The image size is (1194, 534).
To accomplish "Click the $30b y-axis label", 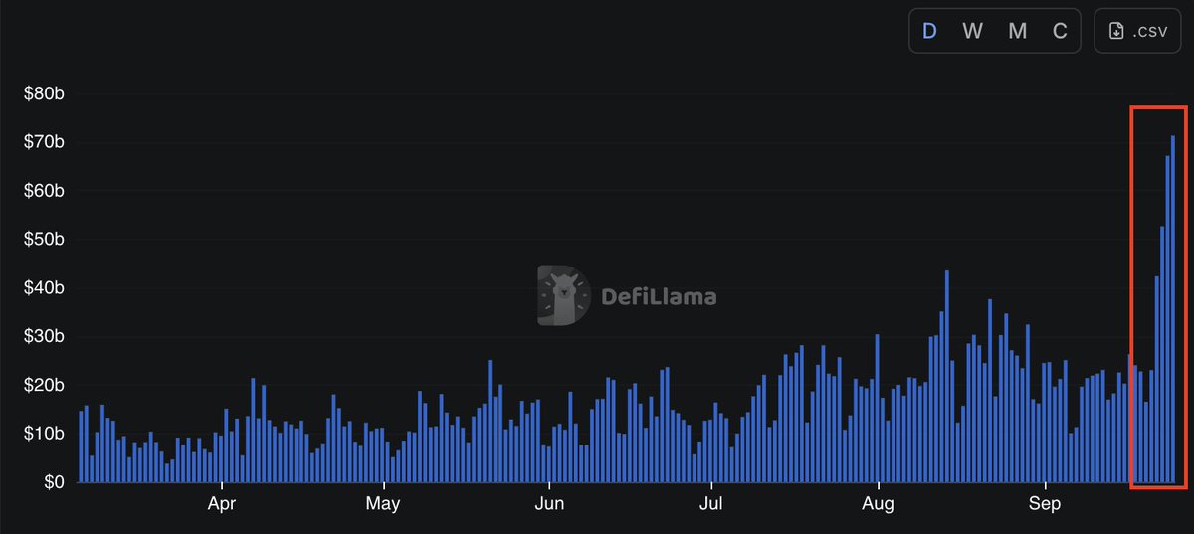I will (x=45, y=337).
